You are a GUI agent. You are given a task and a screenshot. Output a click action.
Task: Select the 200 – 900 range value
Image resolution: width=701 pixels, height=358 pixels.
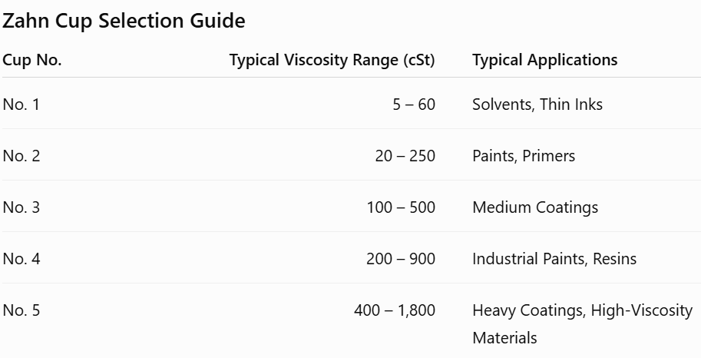(x=401, y=259)
